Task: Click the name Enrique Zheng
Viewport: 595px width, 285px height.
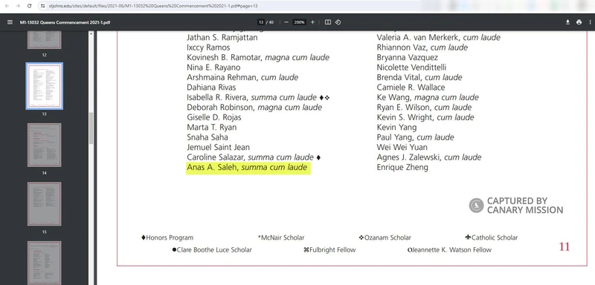Action: (x=402, y=167)
